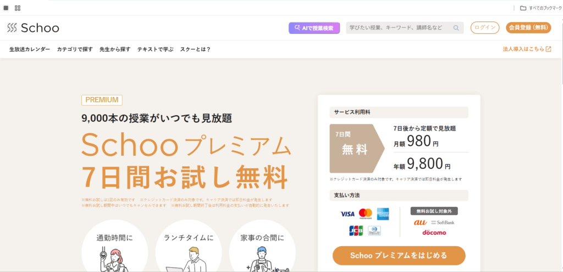This screenshot has width=563, height=272.
Task: Click the au carrier logo
Action: pos(420,222)
